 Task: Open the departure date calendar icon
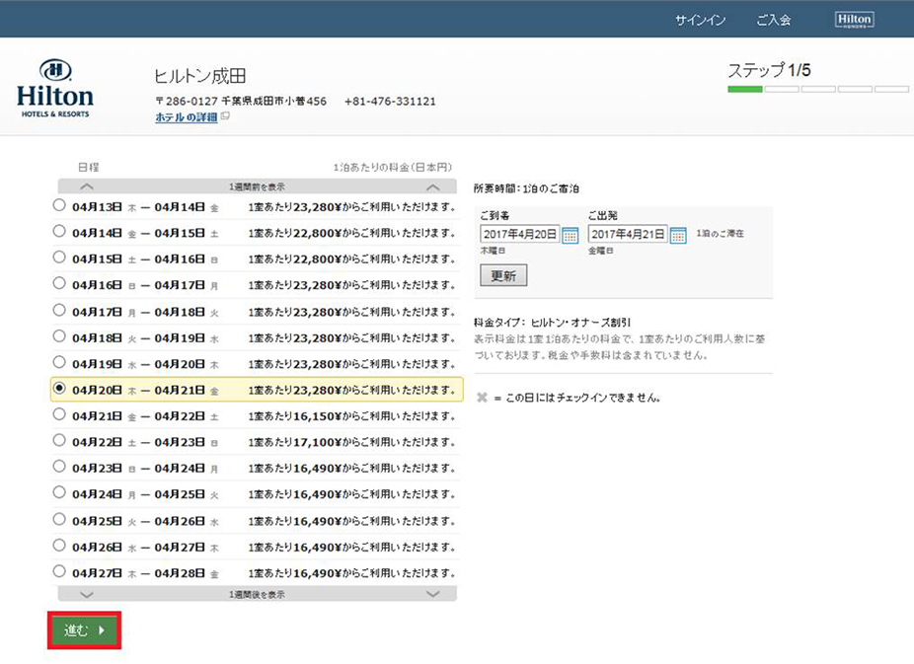678,235
